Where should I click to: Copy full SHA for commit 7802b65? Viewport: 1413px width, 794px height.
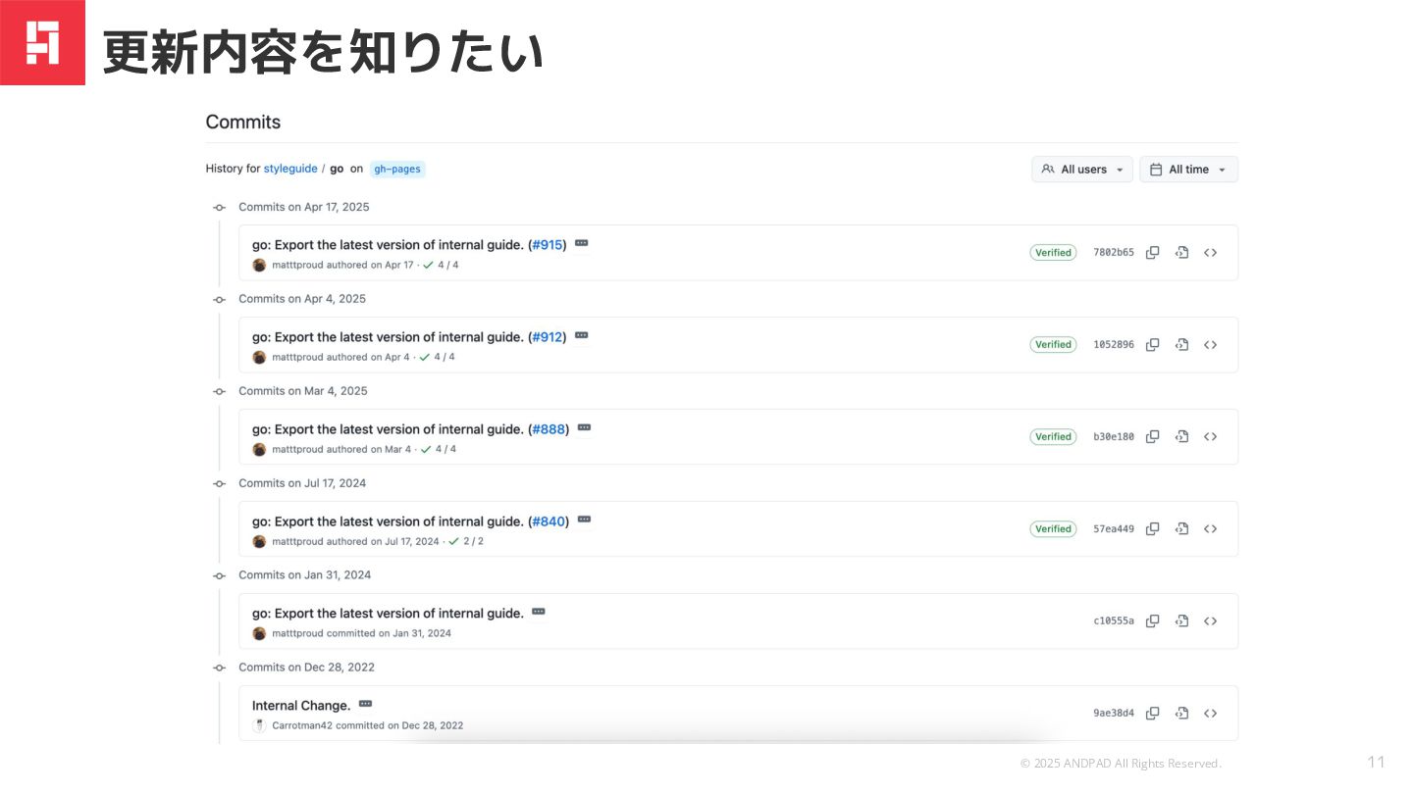click(x=1153, y=253)
